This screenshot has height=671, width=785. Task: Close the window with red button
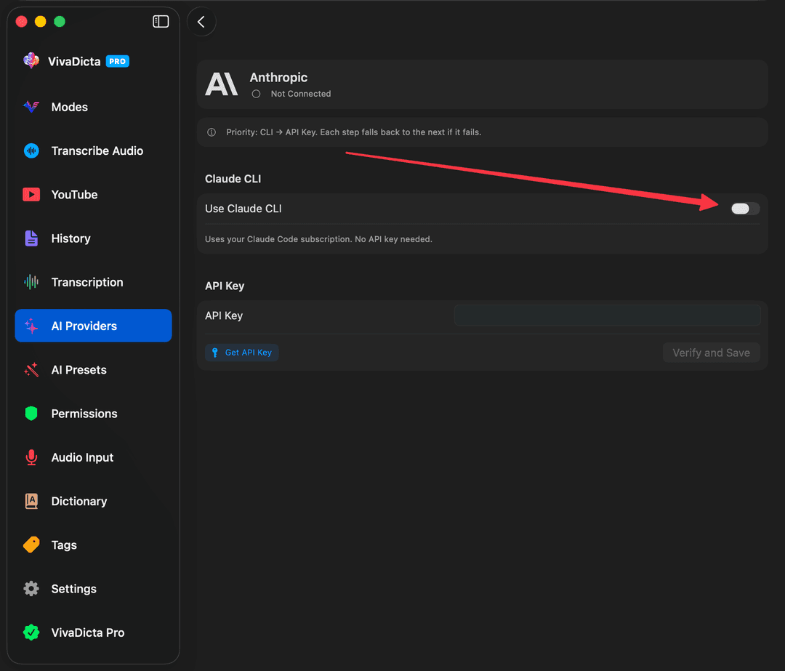click(22, 22)
